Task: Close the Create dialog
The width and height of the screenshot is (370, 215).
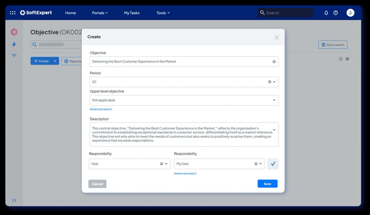Action: click(x=276, y=38)
